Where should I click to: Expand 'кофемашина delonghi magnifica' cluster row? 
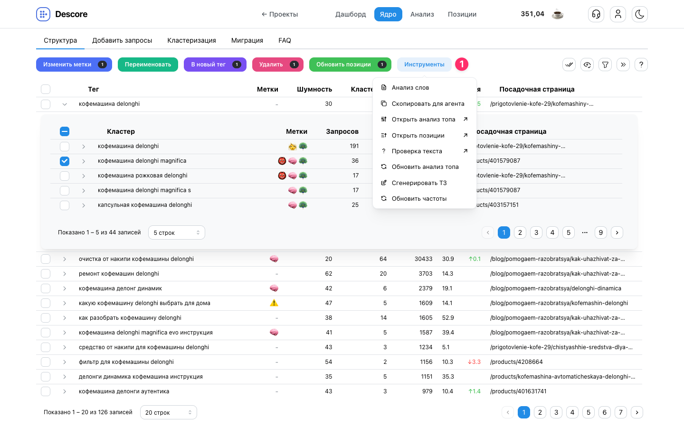pos(84,161)
